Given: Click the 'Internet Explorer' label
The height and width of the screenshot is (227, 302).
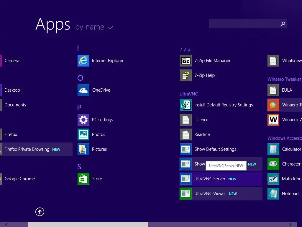Looking at the screenshot, I should (x=108, y=61).
